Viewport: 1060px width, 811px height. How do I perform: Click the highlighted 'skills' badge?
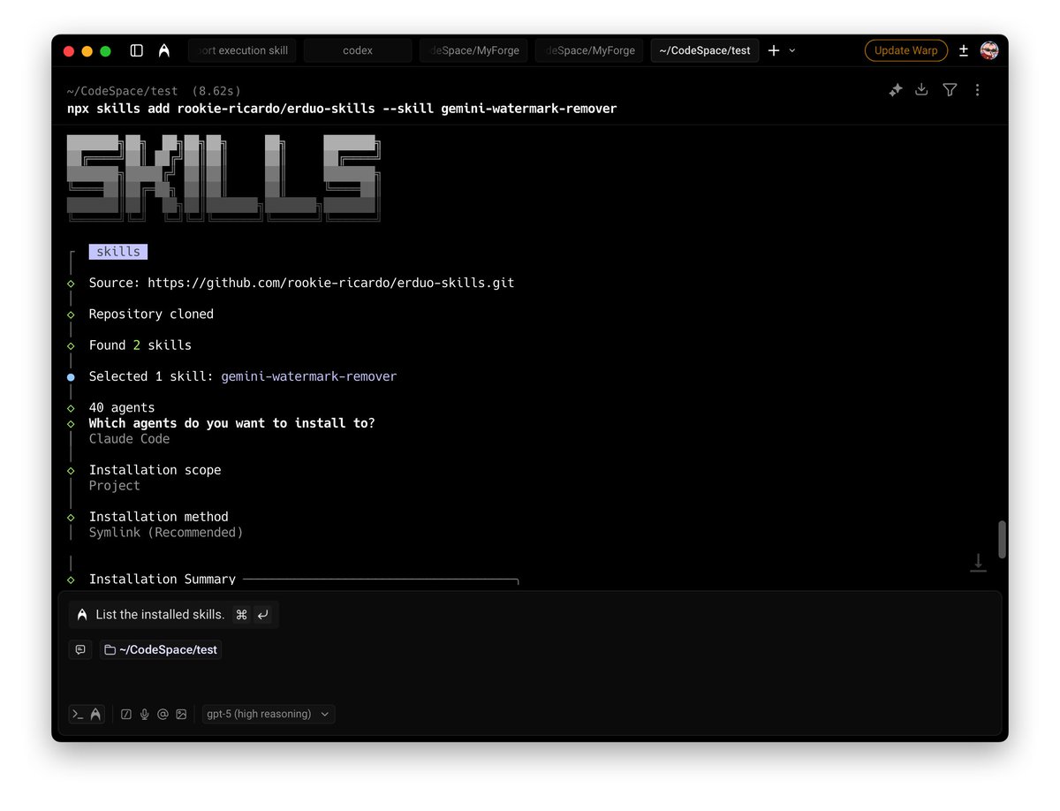point(118,252)
